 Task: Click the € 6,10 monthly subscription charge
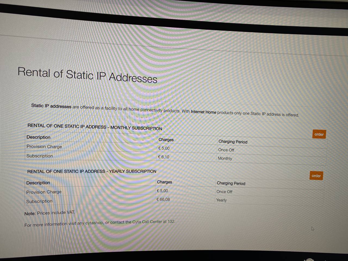pyautogui.click(x=164, y=157)
